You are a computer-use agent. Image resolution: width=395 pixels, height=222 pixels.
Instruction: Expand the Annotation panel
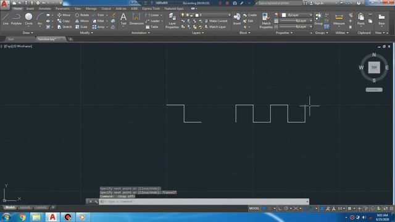(141, 33)
